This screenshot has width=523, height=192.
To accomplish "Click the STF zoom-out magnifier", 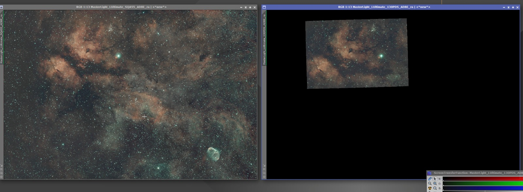I will click(435, 188).
